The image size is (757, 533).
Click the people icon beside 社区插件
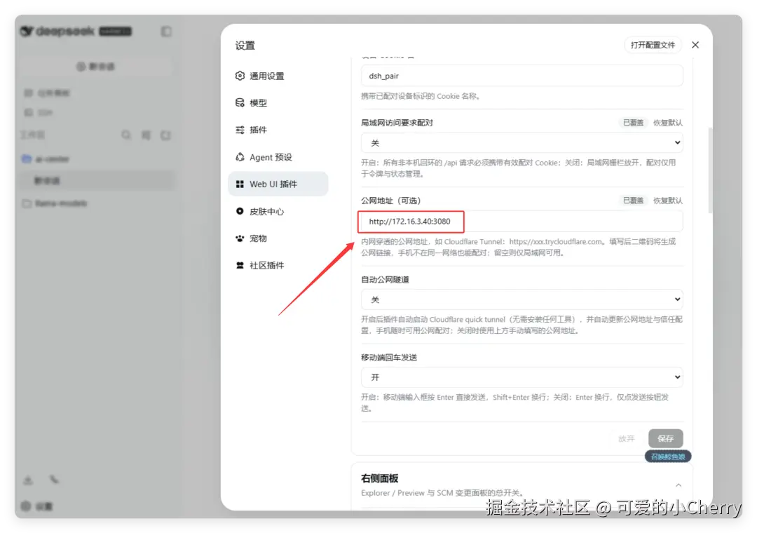[240, 265]
